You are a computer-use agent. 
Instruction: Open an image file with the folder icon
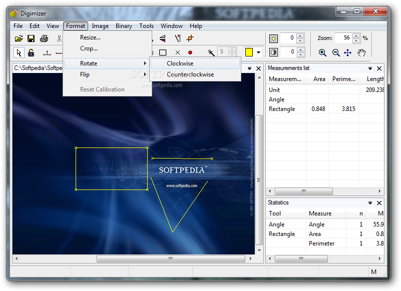[19, 38]
